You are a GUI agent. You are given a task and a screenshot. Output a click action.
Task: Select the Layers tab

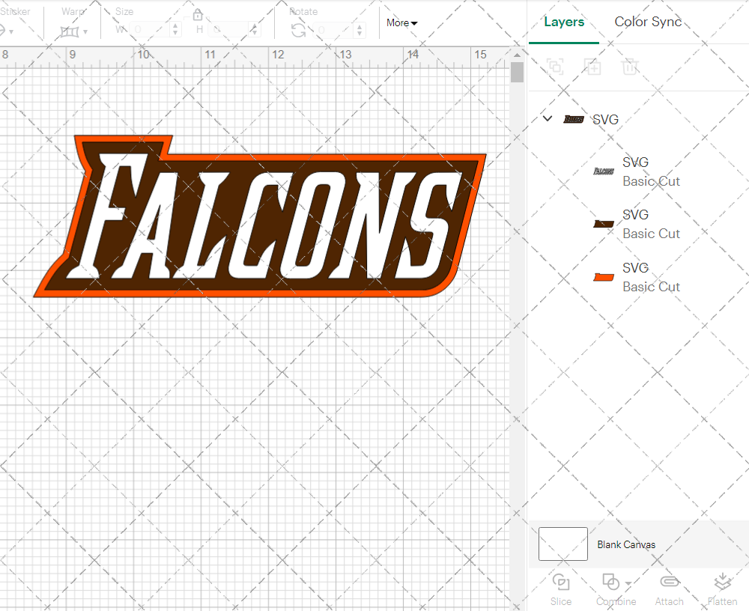pos(564,22)
